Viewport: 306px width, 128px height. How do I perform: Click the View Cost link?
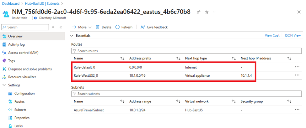pyautogui.click(x=272, y=35)
